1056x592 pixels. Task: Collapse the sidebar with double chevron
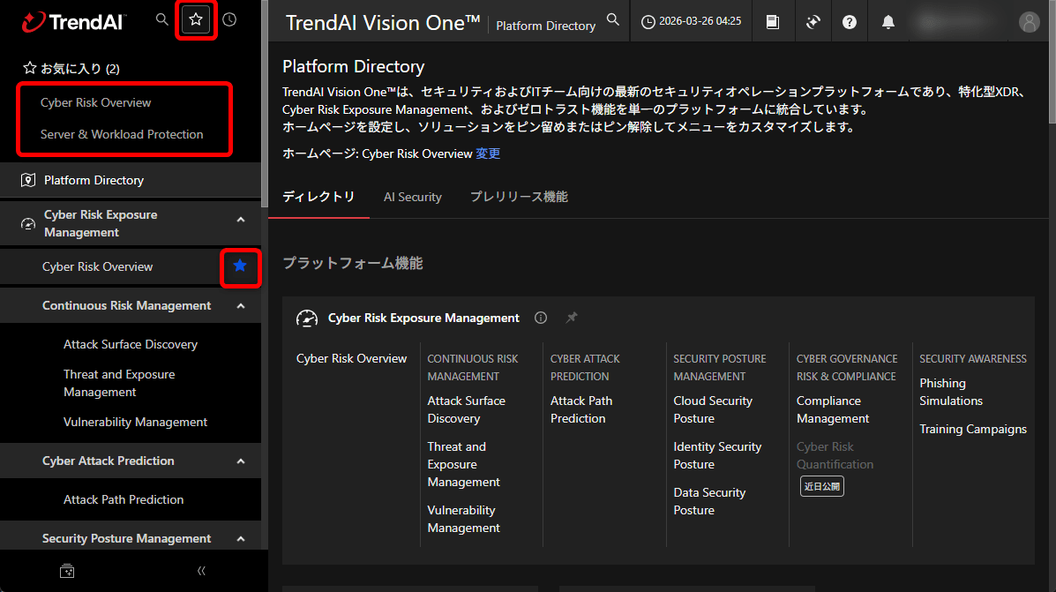click(200, 571)
